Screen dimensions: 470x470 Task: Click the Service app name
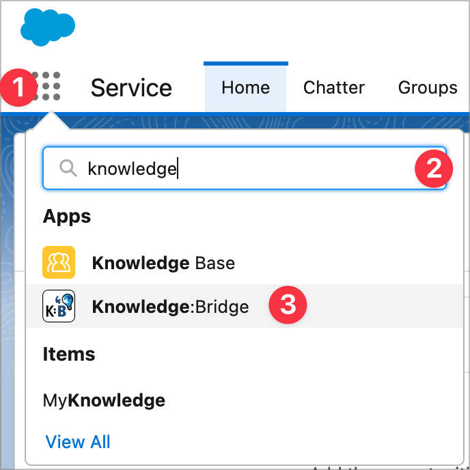131,88
